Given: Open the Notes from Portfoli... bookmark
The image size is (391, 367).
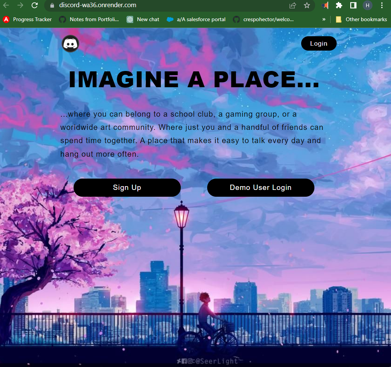Looking at the screenshot, I should coord(89,20).
